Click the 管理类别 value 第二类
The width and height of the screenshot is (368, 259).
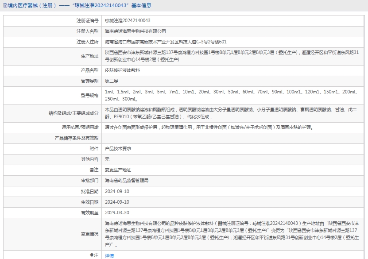pyautogui.click(x=112, y=81)
